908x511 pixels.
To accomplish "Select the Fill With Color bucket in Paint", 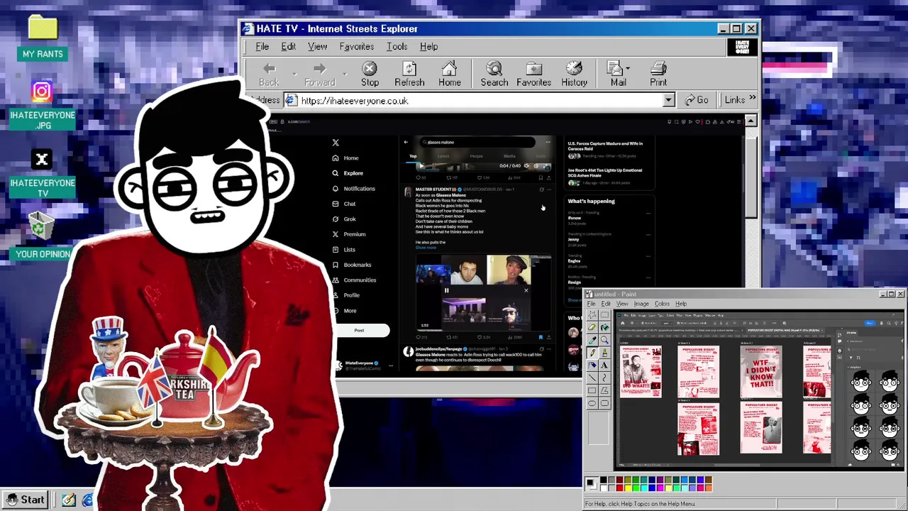I will point(604,327).
